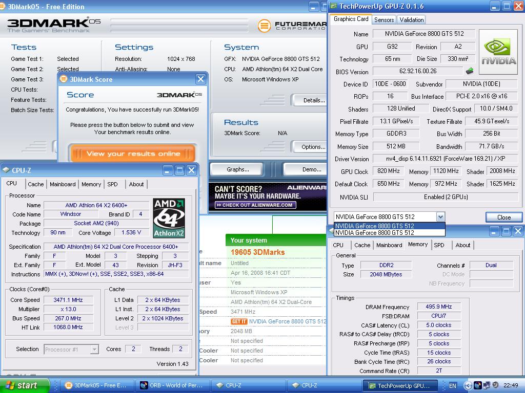This screenshot has width=525, height=393.
Task: Minimize the CPU-Z processor window
Action: (x=168, y=170)
